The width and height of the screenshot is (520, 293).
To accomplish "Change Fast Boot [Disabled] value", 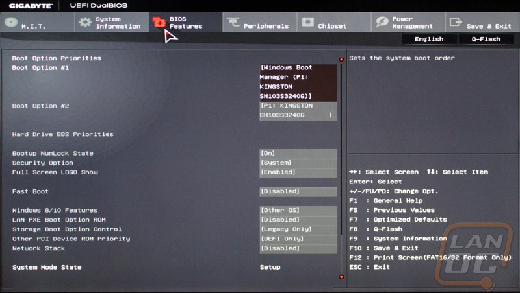I will (298, 191).
